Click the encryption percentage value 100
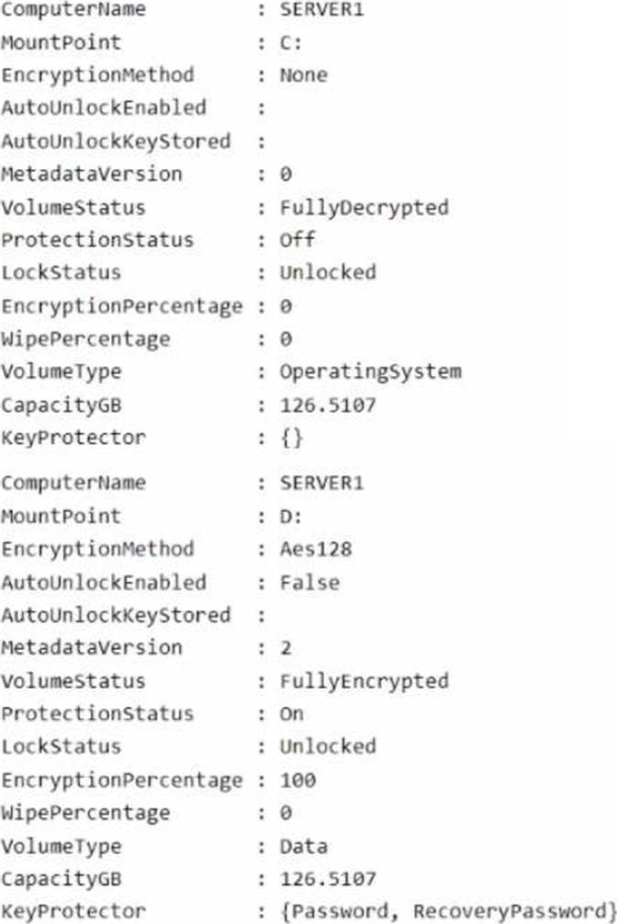Viewport: 617px width, 924px height. pos(297,780)
